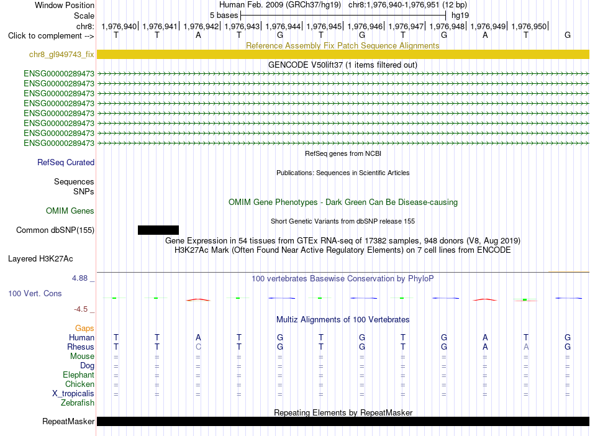This screenshot has height=436, width=590.
Task: Click the RepeatMasker track label
Action: point(68,421)
